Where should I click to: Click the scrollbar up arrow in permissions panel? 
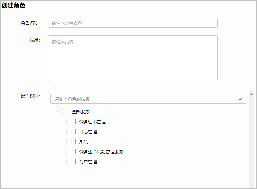251,94
